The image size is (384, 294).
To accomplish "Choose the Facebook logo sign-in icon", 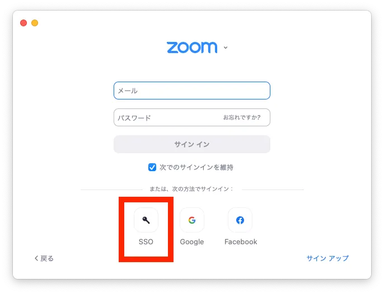I will [240, 220].
